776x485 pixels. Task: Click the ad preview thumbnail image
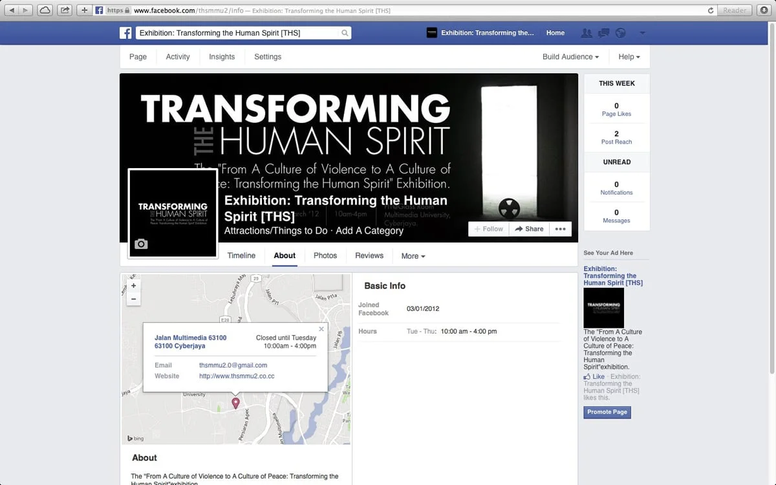pos(603,308)
